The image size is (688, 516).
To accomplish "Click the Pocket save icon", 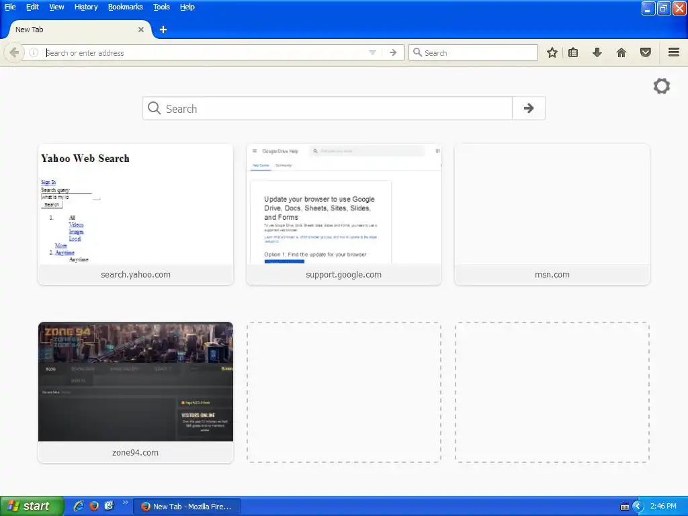I will pyautogui.click(x=646, y=52).
